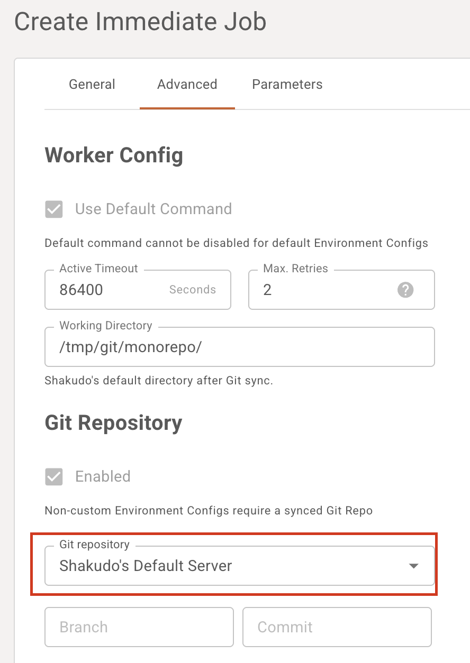
Task: Click the Max. Retries field
Action: [318, 290]
